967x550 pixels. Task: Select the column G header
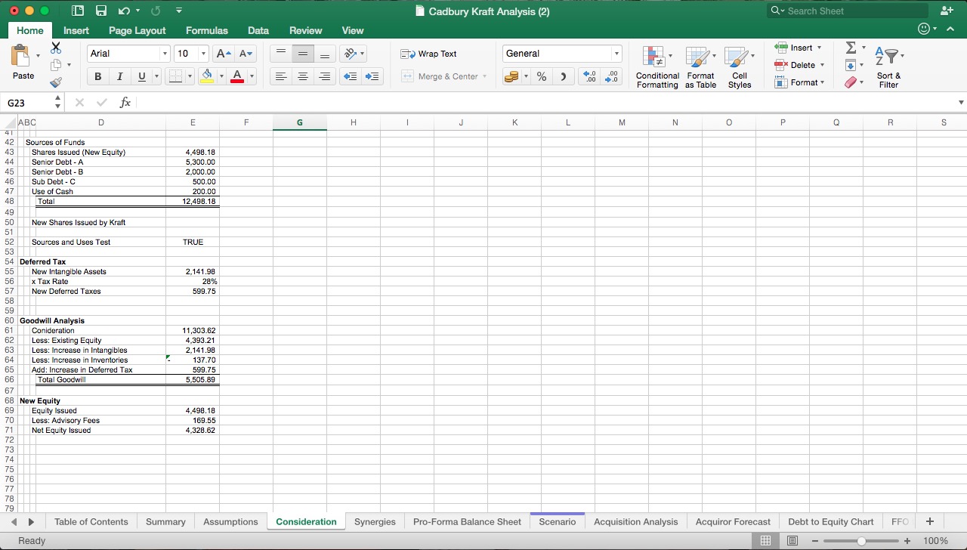coord(300,122)
